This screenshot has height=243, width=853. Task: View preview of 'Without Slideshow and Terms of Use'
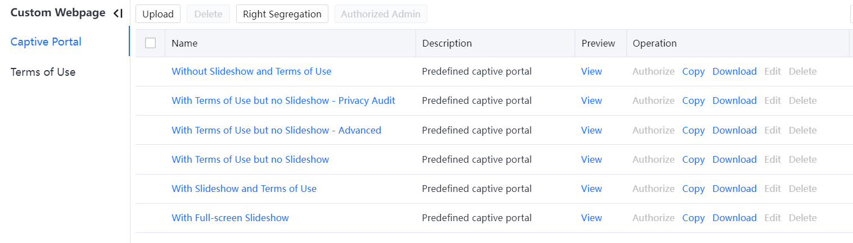click(592, 71)
